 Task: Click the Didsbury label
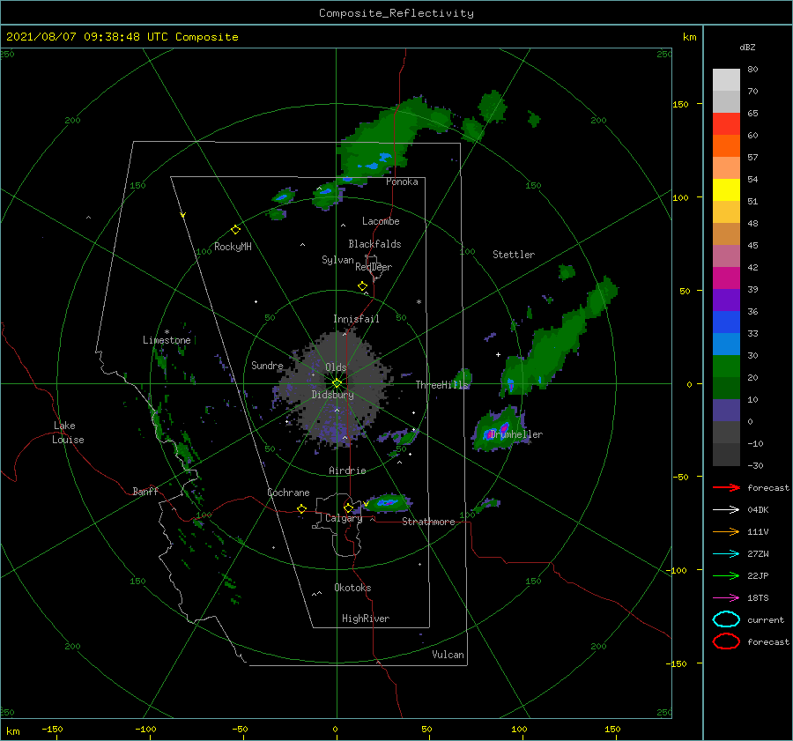coord(333,395)
